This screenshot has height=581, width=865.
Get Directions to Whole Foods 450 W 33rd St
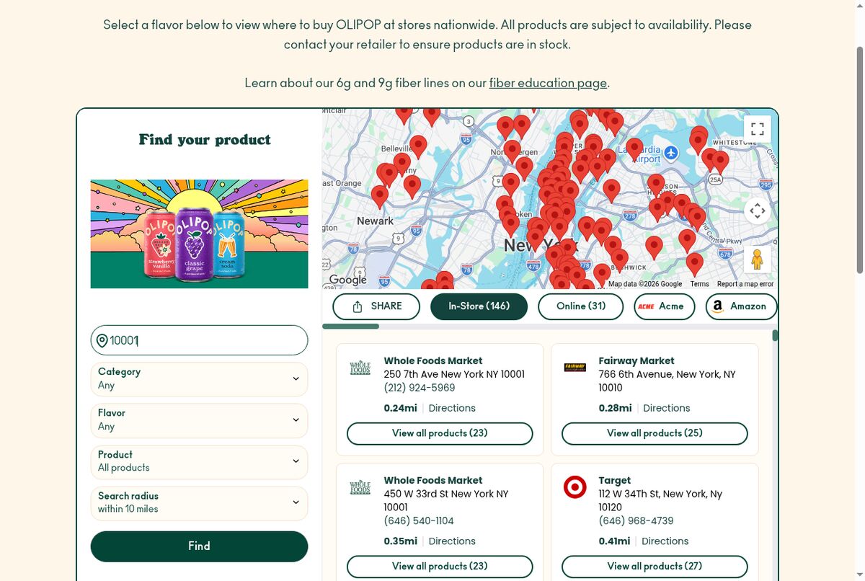(x=452, y=541)
